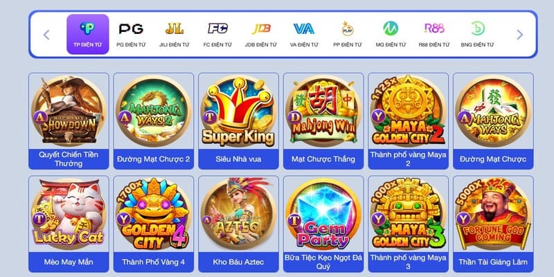Click the Thần Tài Giáng Lâm label
The width and height of the screenshot is (554, 277).
pos(493,262)
